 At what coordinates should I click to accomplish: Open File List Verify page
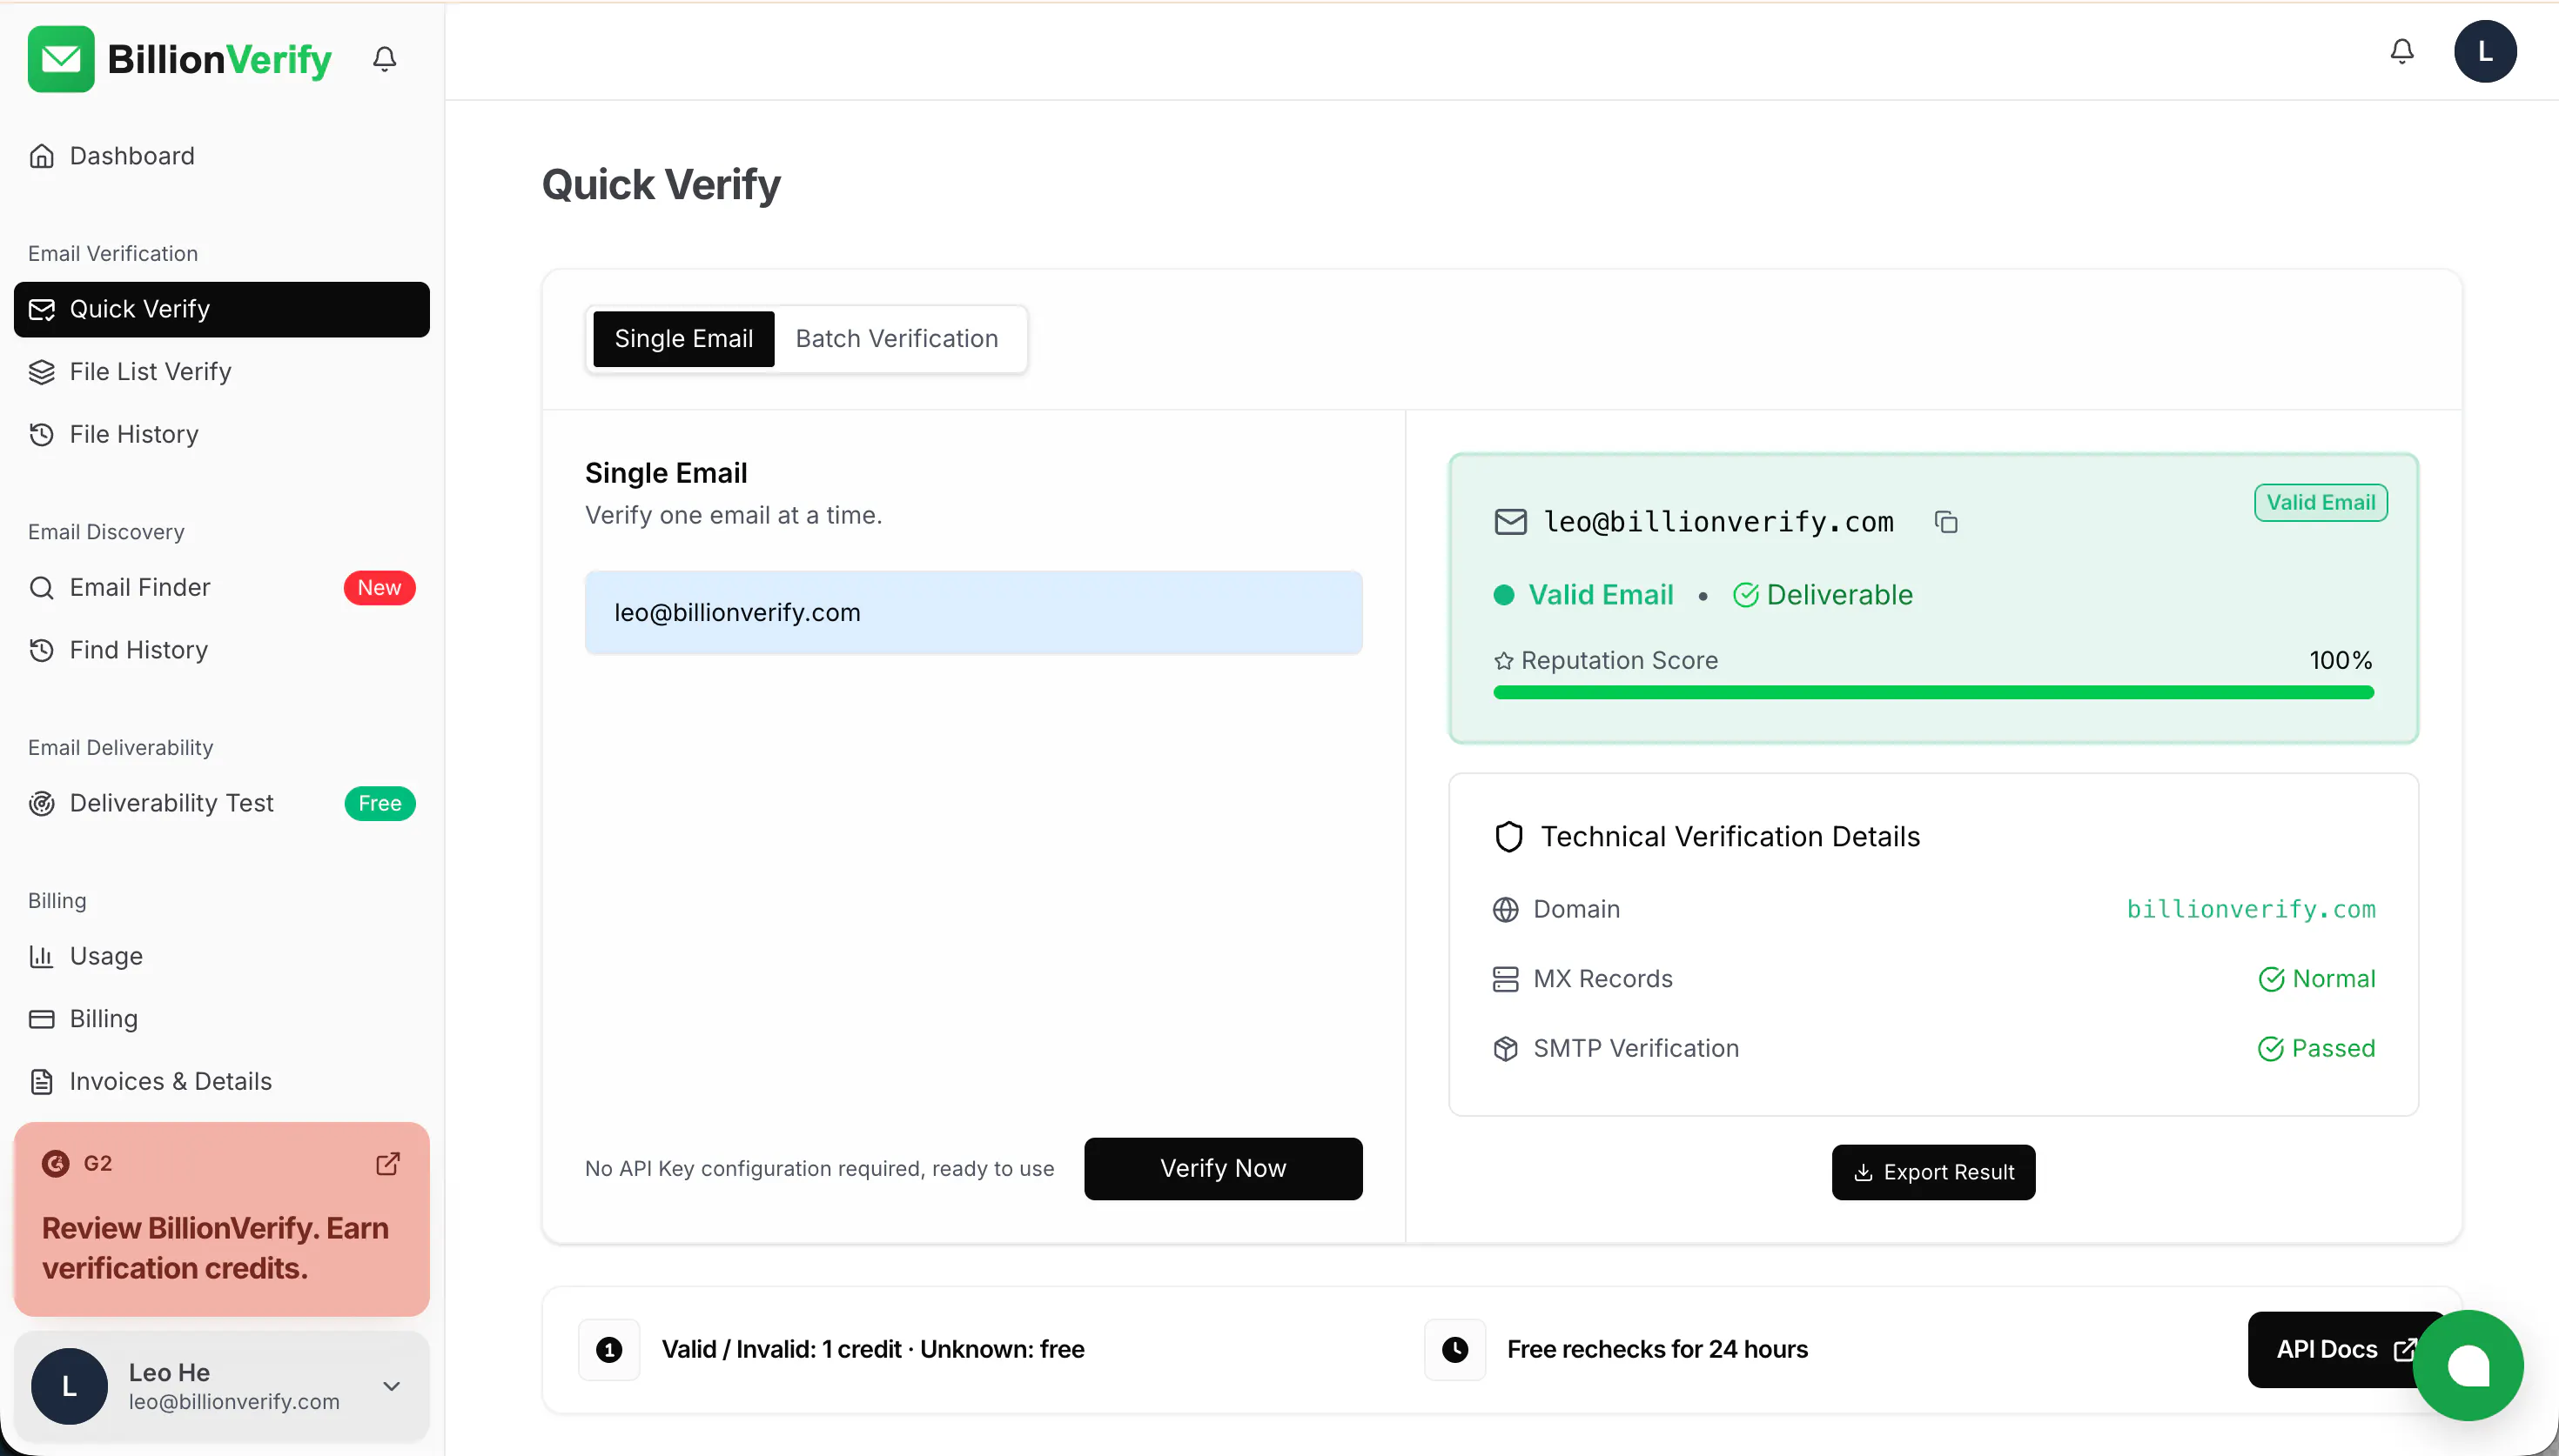coord(222,372)
